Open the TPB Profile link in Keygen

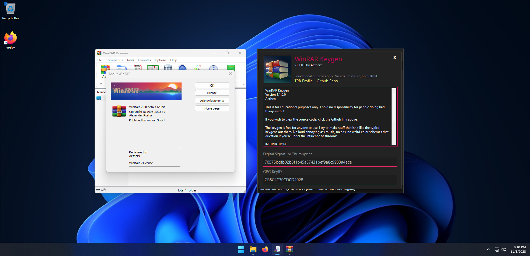coord(303,81)
